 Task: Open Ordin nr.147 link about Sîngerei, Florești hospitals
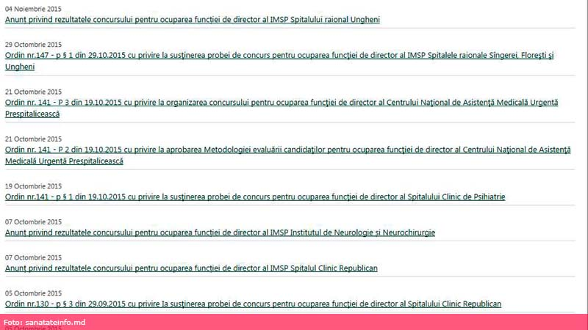[279, 55]
